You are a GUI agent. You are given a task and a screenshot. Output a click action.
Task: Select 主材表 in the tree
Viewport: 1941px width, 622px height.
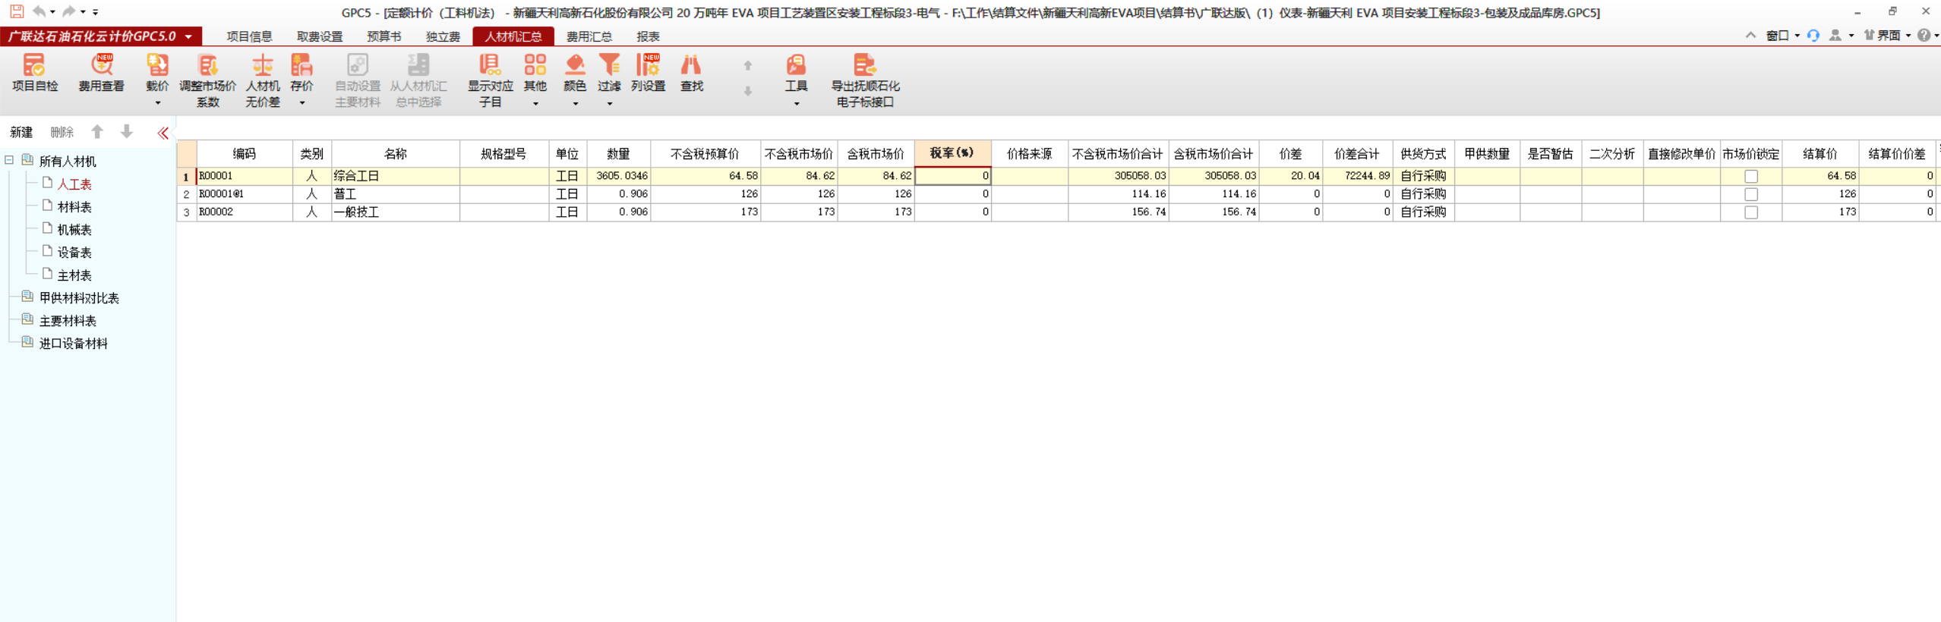(x=74, y=275)
